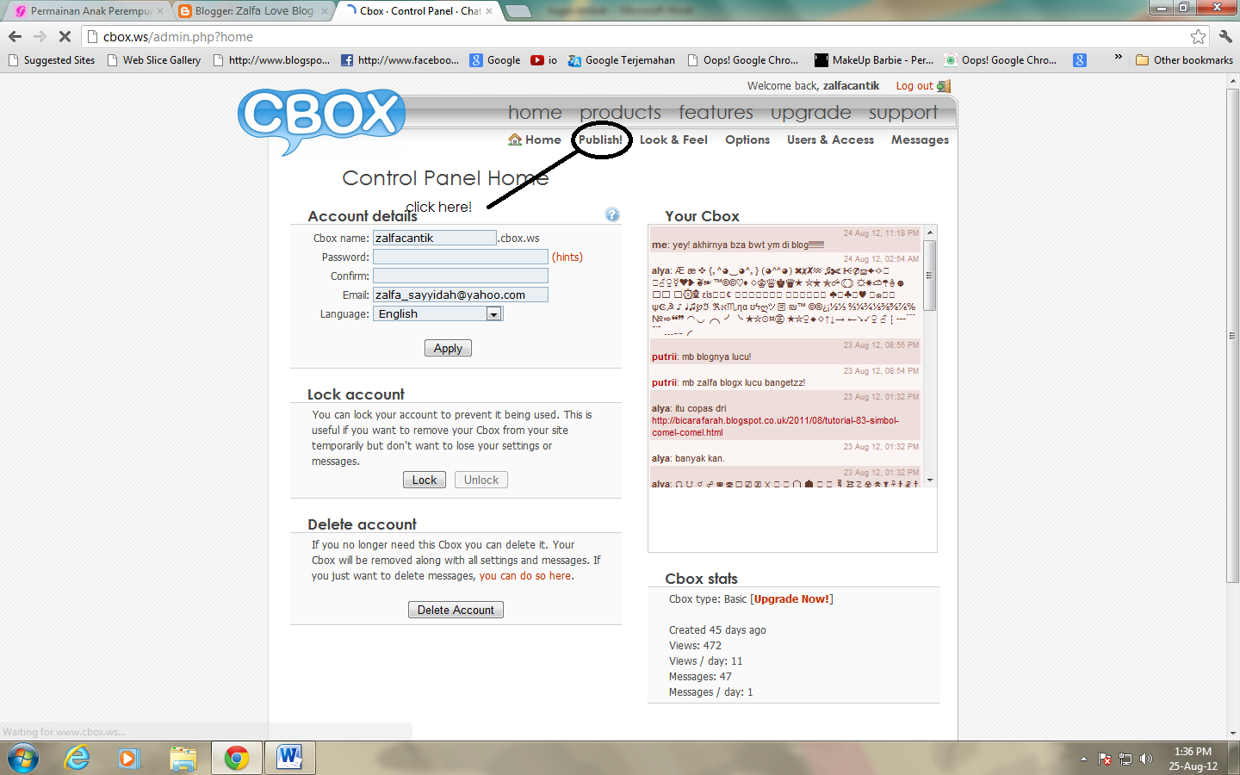1240x775 pixels.
Task: Open the Language dropdown
Action: (x=493, y=313)
